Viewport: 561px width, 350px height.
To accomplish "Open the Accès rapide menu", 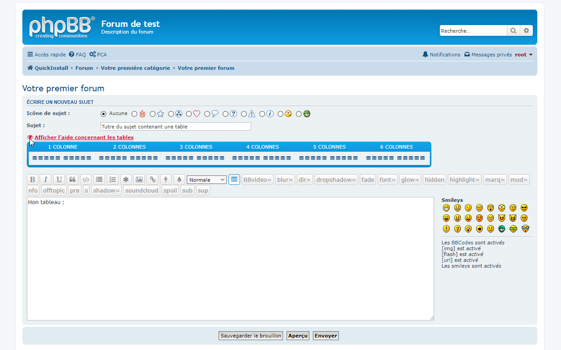I will 46,55.
